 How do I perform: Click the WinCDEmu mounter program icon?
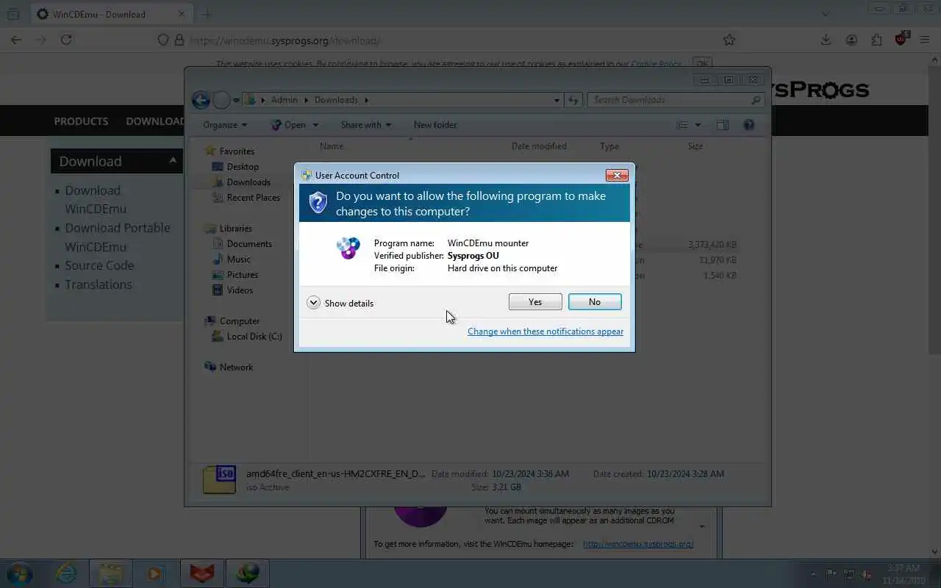point(348,248)
